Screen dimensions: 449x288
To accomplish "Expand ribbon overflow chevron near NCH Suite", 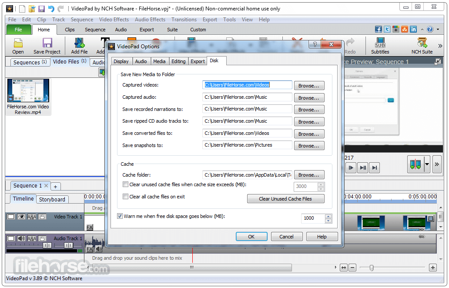I will coord(440,46).
